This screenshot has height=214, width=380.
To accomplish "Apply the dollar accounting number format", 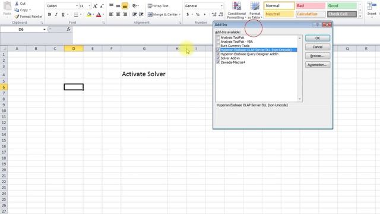I will pos(188,14).
